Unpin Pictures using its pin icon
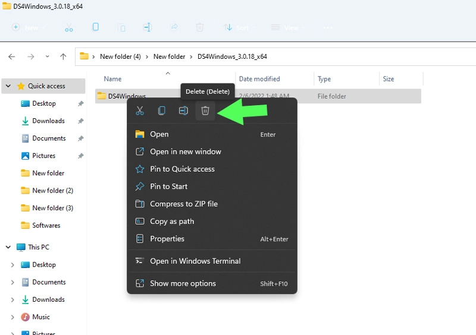The width and height of the screenshot is (476, 335). (x=80, y=156)
